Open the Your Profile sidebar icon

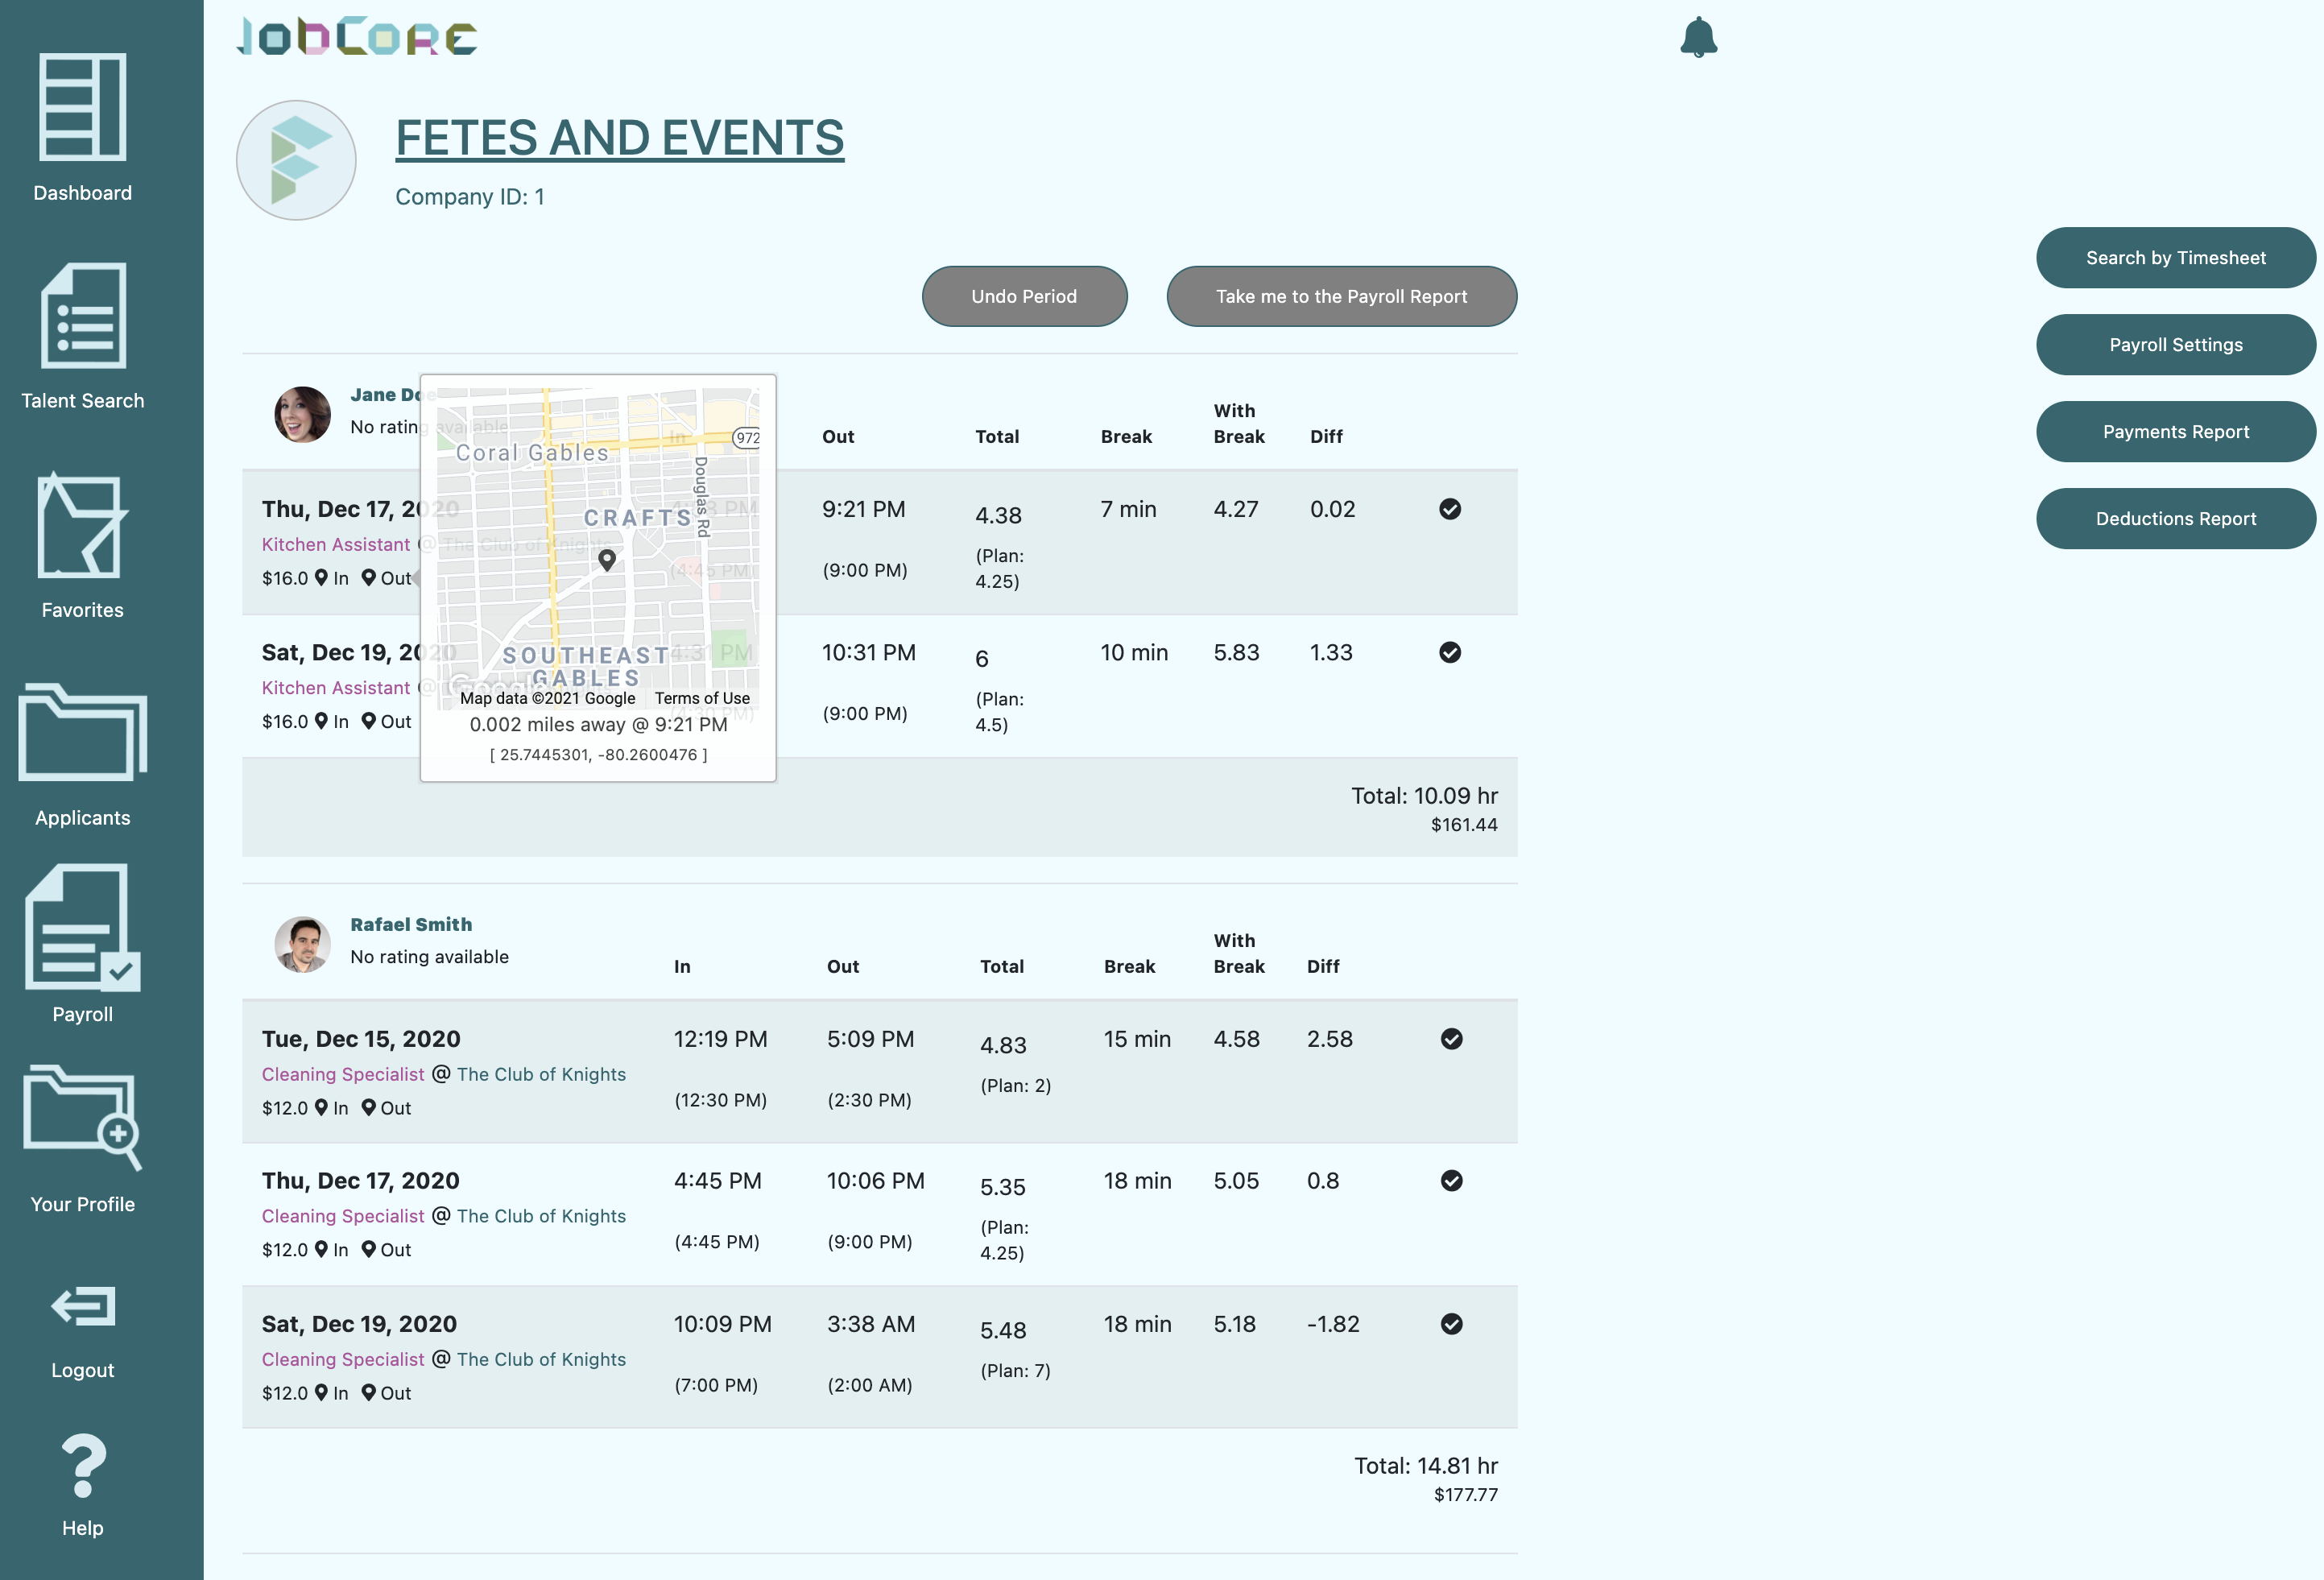click(82, 1118)
